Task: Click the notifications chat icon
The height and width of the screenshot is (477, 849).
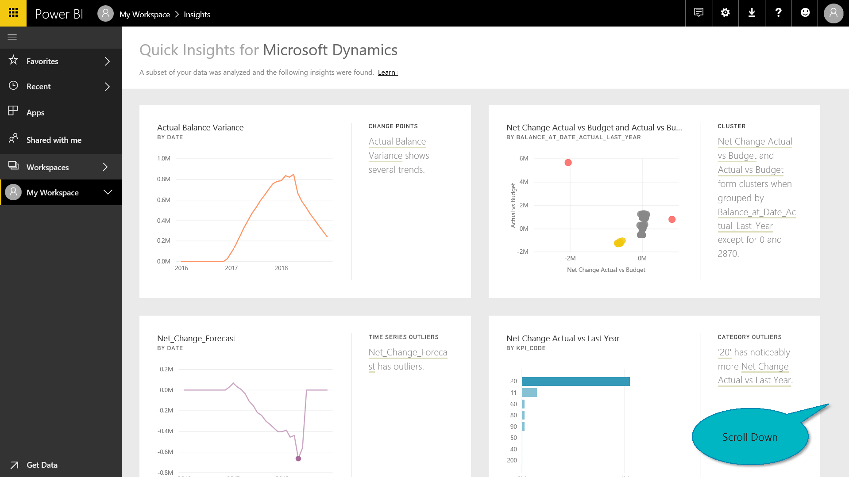Action: [x=698, y=13]
